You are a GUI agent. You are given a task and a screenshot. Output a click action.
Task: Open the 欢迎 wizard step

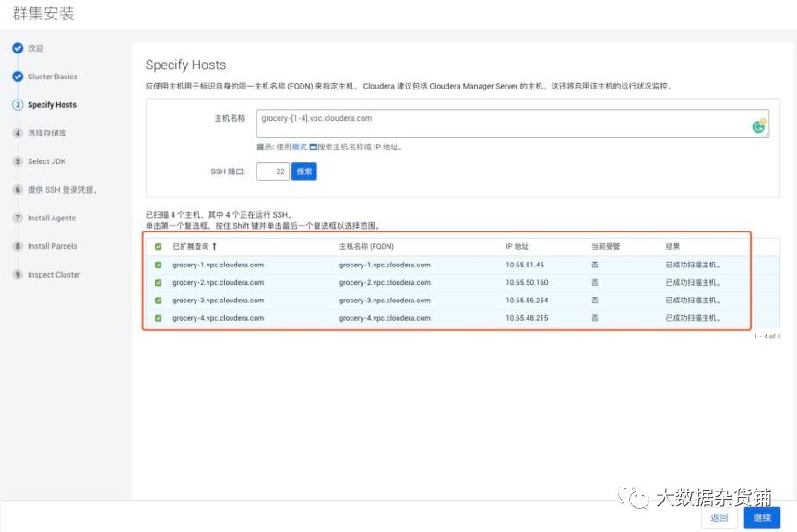tap(36, 48)
